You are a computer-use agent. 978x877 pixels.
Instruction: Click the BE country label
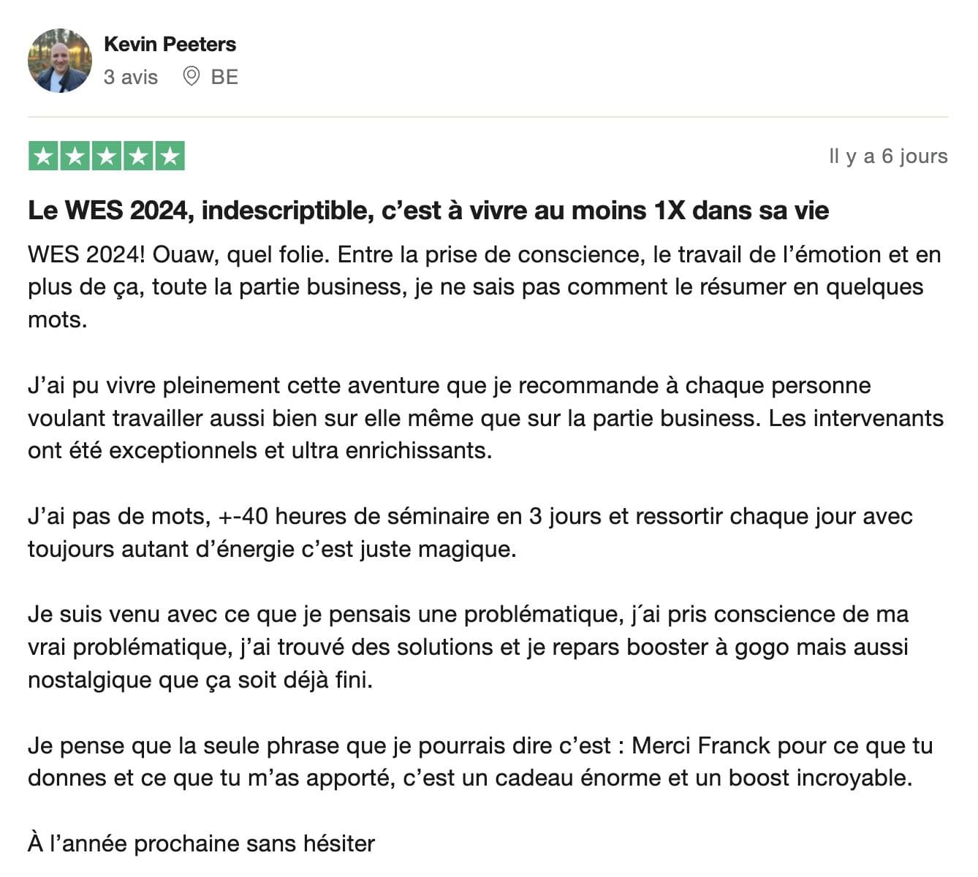pos(224,77)
